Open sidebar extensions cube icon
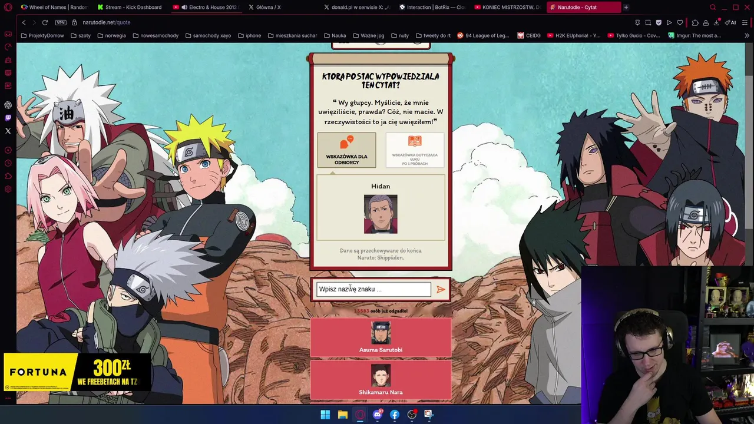Image resolution: width=754 pixels, height=424 pixels. 8,176
